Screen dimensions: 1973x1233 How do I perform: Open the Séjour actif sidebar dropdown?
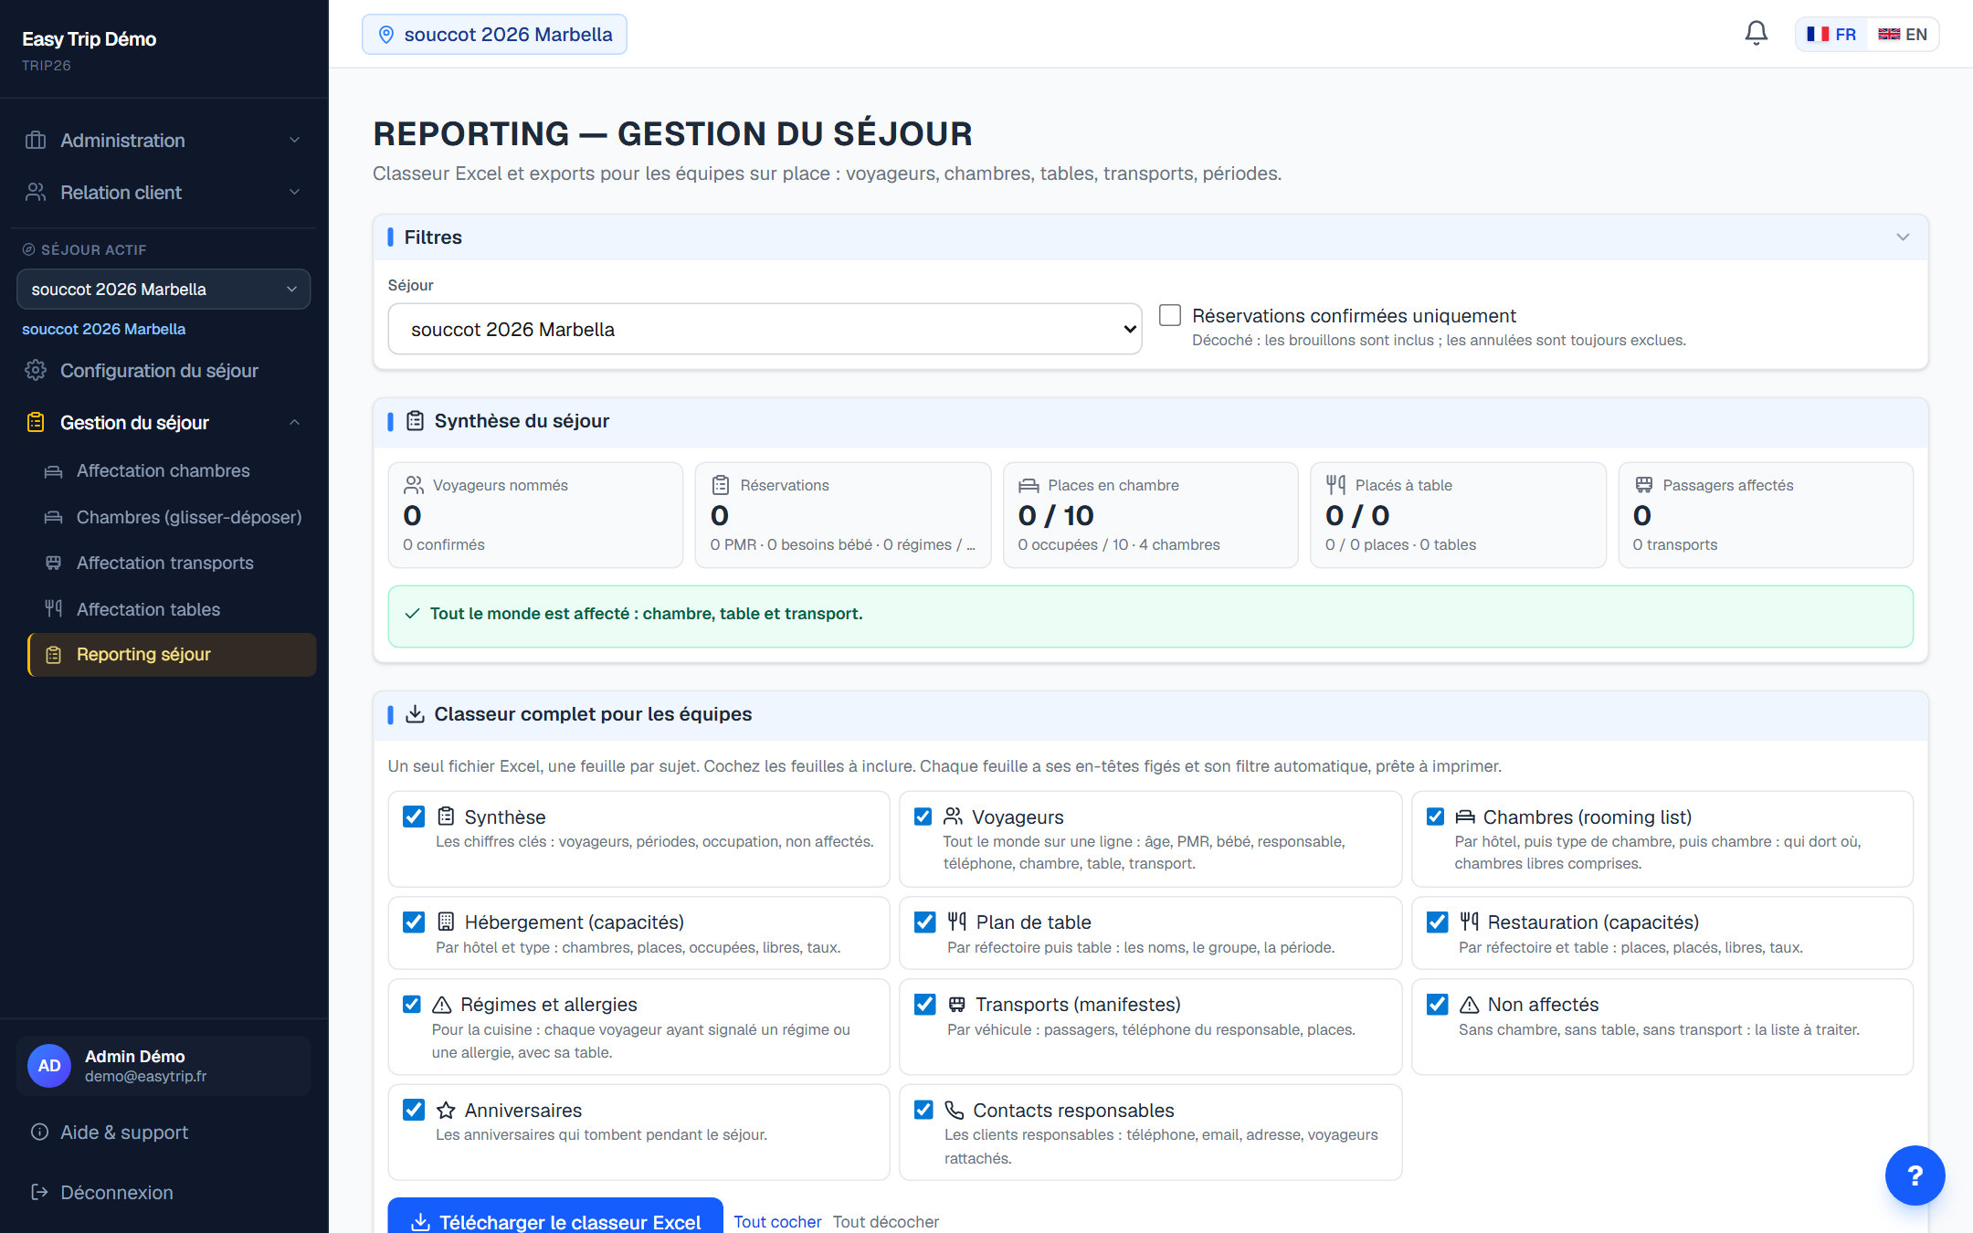click(x=164, y=289)
